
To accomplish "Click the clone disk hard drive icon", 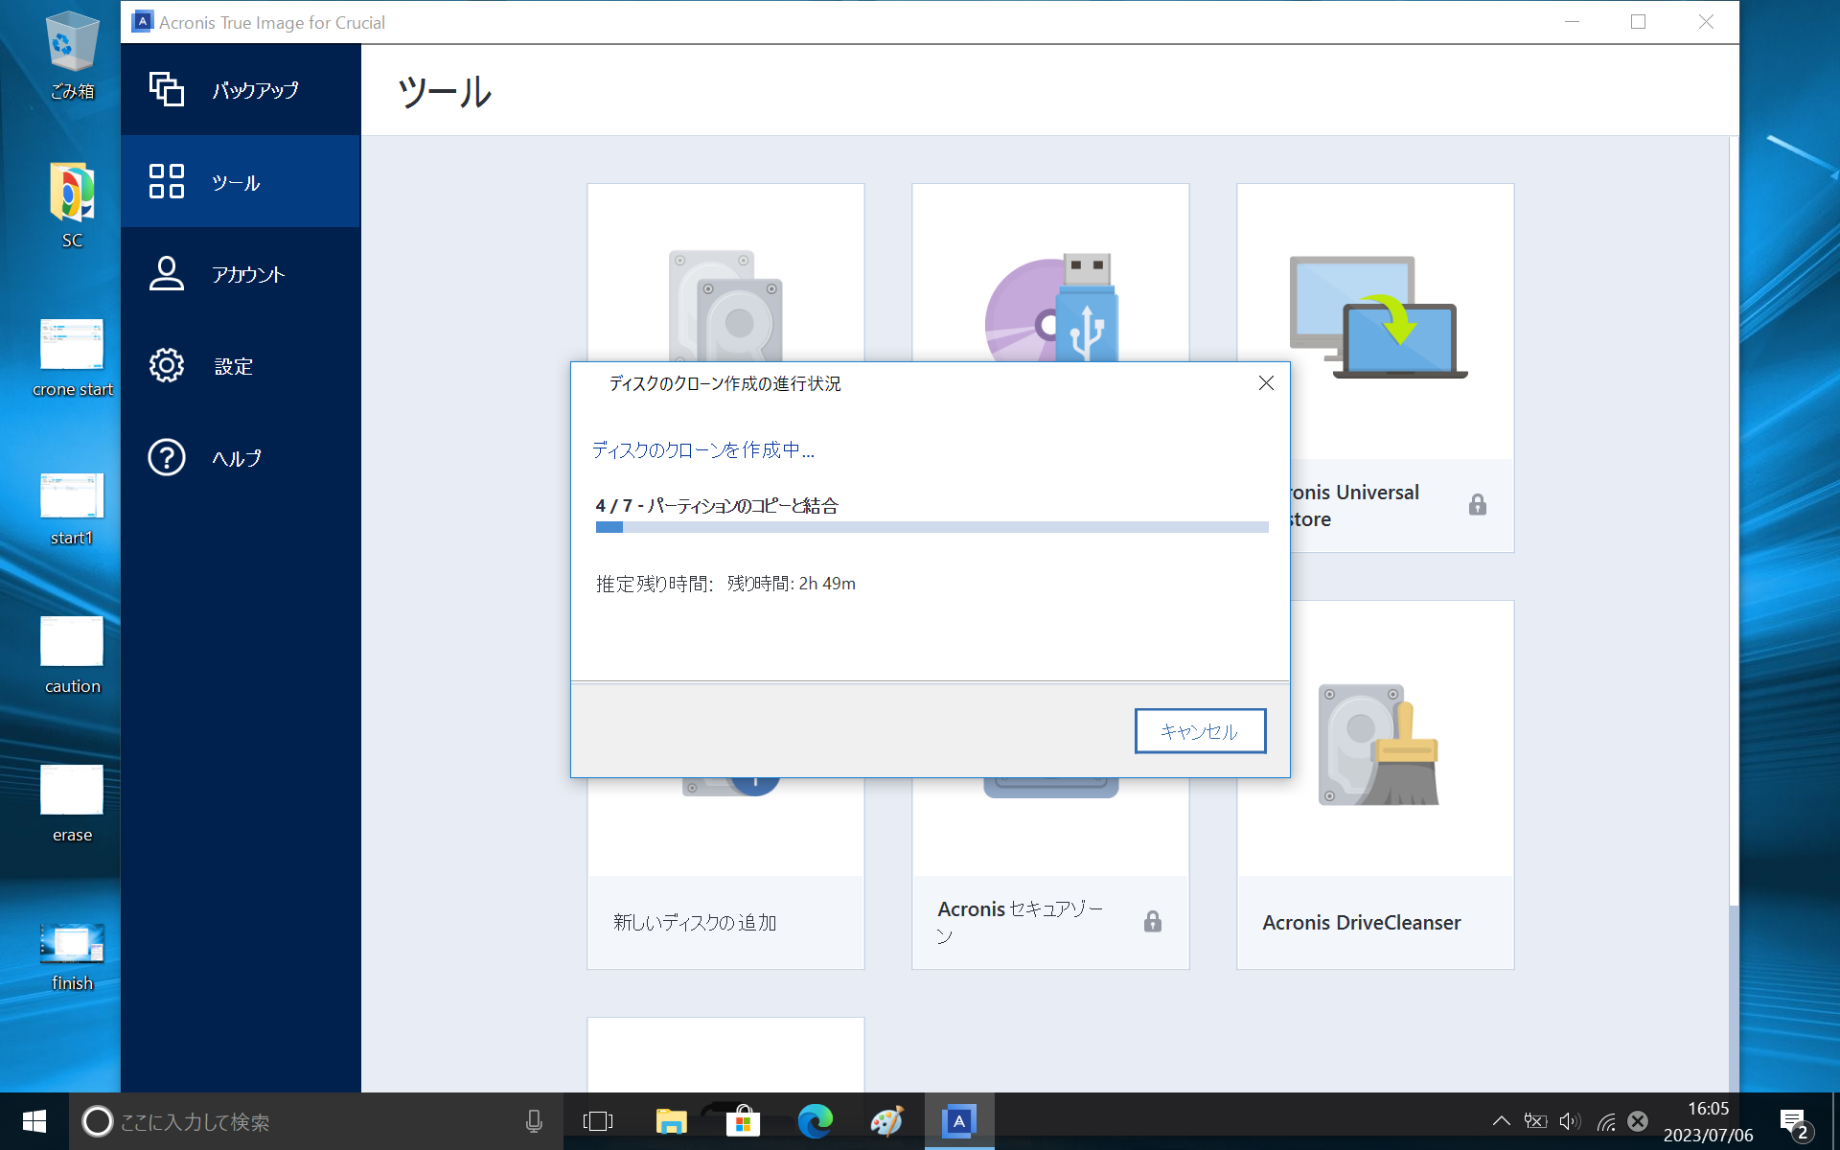I will pyautogui.click(x=725, y=305).
